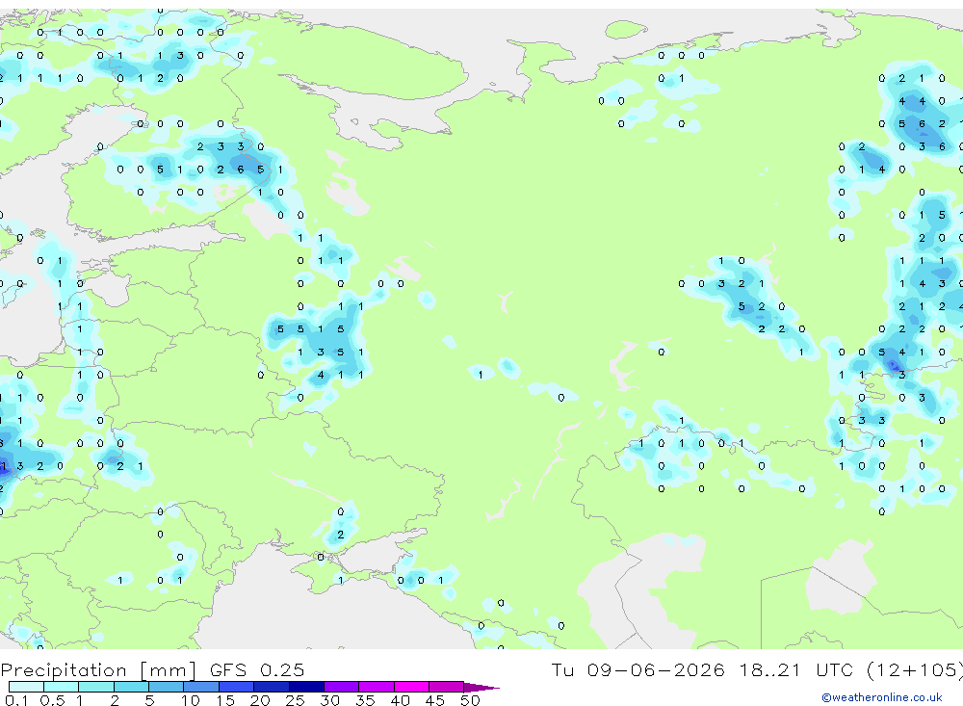Choose the 10–15 mm legend color box
The height and width of the screenshot is (706, 963).
201,687
